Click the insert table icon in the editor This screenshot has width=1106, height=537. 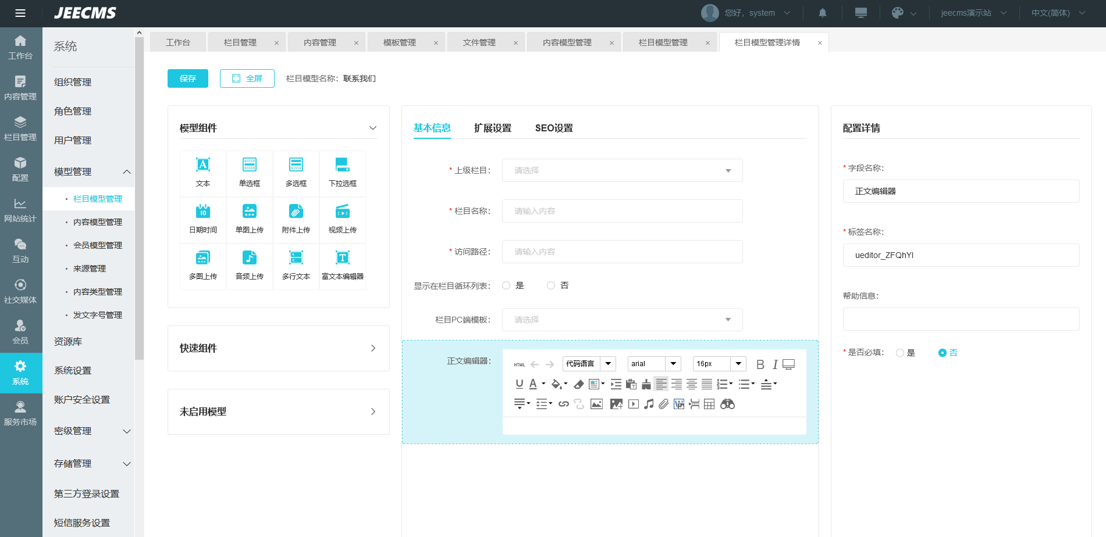[709, 404]
